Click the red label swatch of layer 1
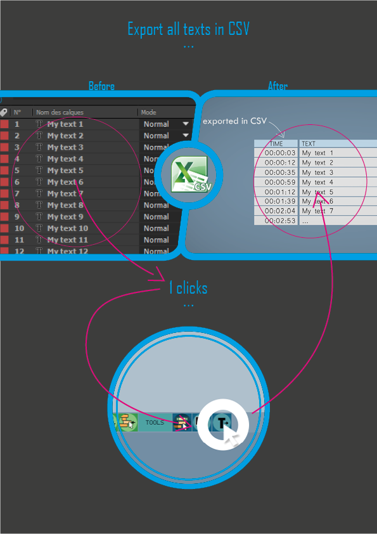The image size is (377, 534). (4, 124)
